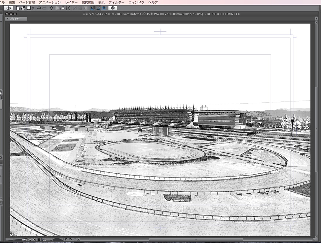The height and width of the screenshot is (243, 321).
Task: Open the ヘルプ menu
Action: point(153,2)
